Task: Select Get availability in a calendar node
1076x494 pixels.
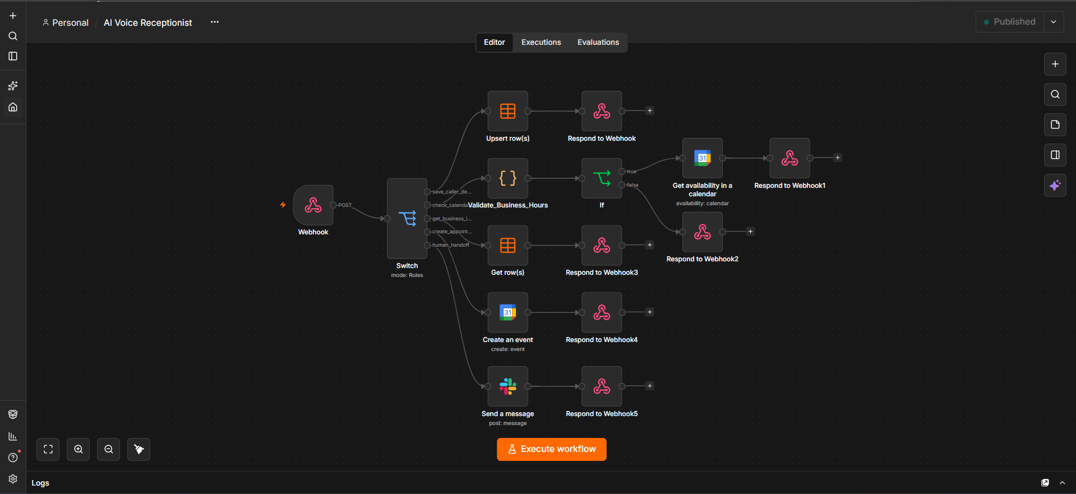Action: point(703,158)
